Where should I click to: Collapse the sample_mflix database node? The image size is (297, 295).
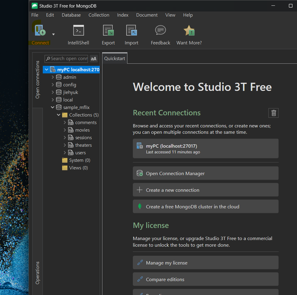(x=53, y=107)
